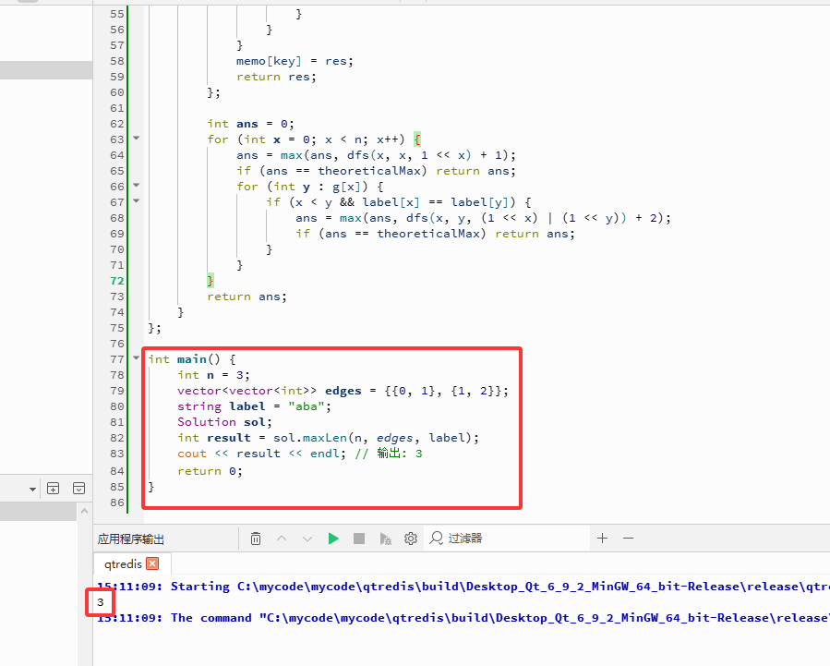
Task: Click the 'The command' output line
Action: click(463, 618)
